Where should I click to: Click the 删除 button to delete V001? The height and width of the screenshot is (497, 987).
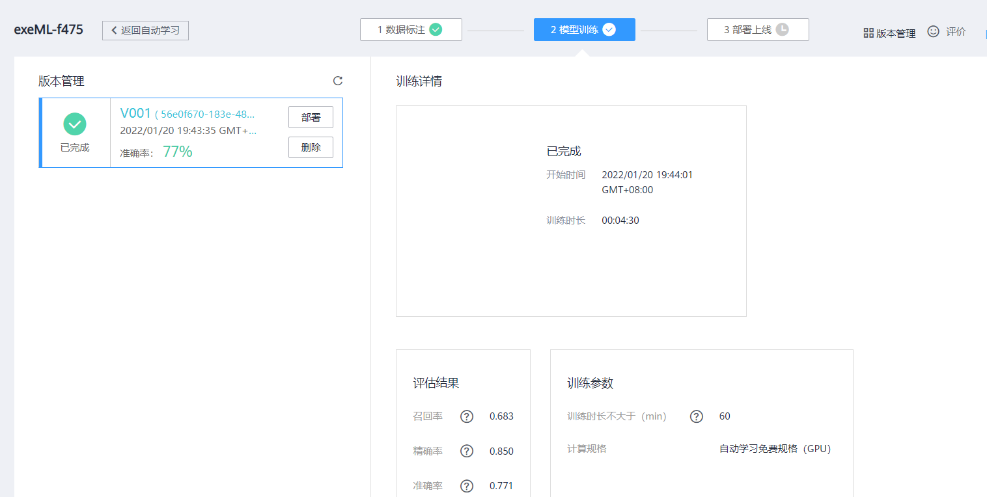click(x=311, y=147)
